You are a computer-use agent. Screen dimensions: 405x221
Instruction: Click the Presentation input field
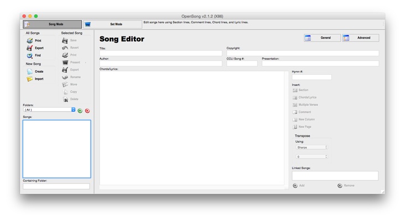click(x=320, y=64)
